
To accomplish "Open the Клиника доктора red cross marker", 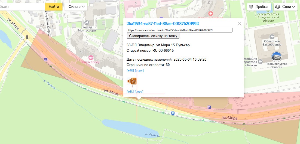I will 210,13.
